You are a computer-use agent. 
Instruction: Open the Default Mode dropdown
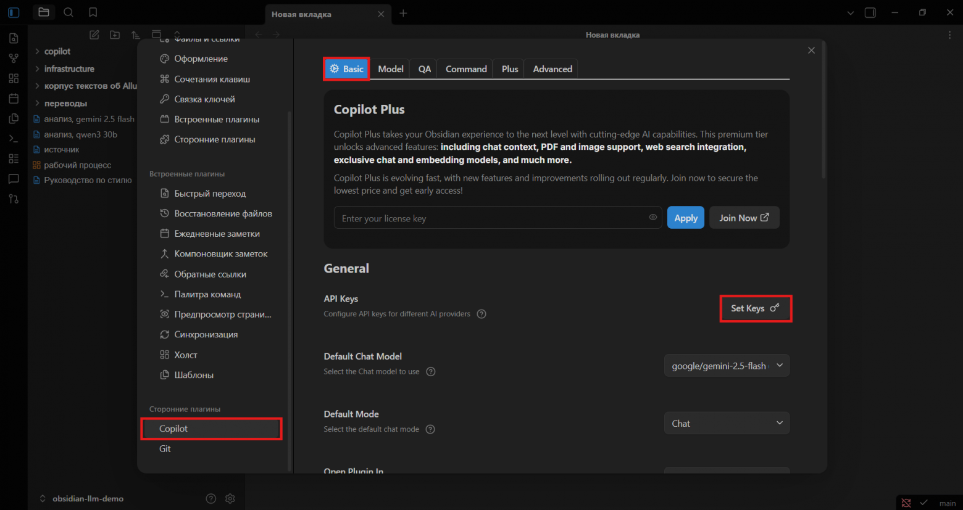point(727,424)
